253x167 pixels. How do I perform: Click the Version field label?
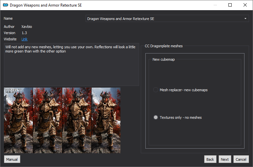click(10, 33)
